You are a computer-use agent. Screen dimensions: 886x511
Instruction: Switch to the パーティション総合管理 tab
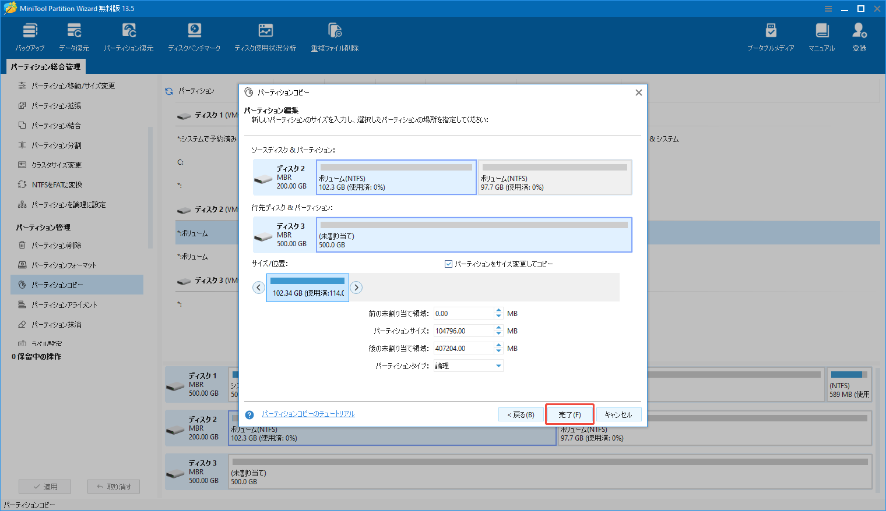(45, 66)
